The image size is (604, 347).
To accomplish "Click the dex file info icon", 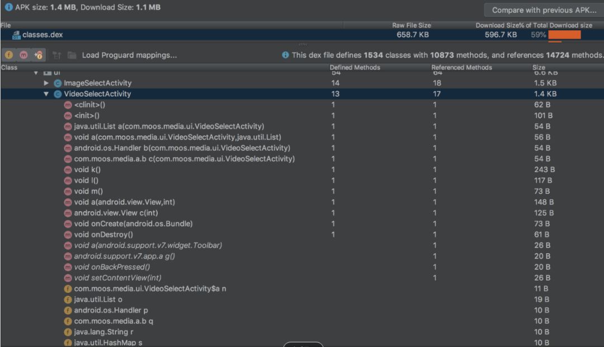I will [285, 55].
